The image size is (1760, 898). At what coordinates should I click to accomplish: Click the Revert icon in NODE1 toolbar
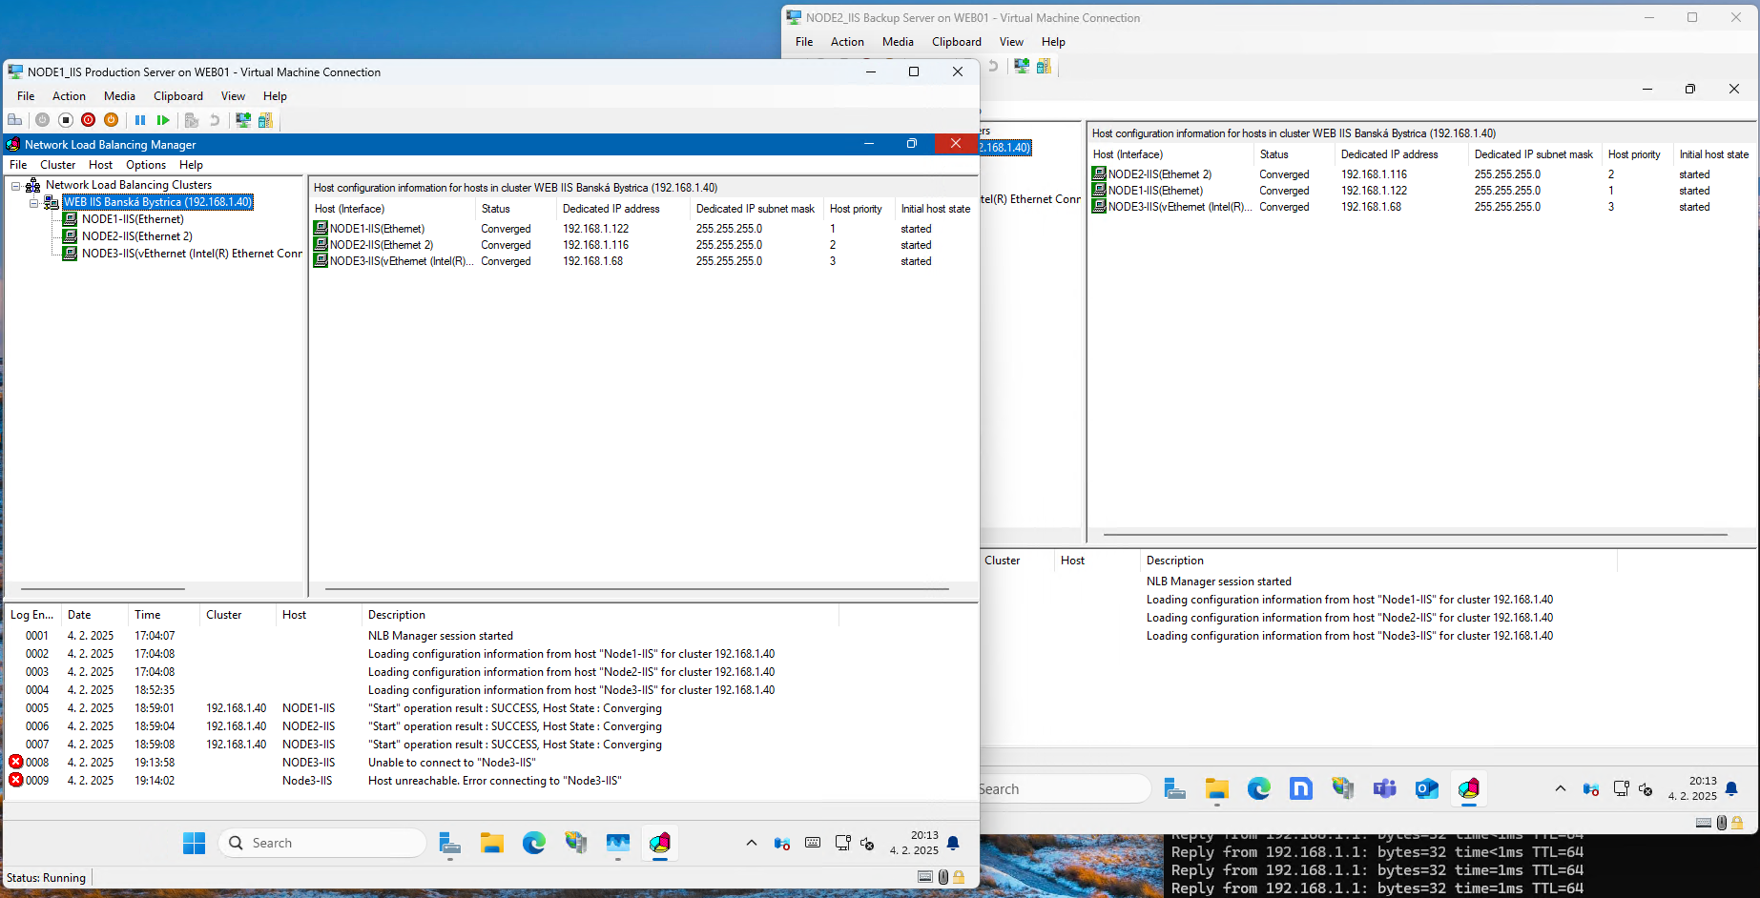pos(215,120)
